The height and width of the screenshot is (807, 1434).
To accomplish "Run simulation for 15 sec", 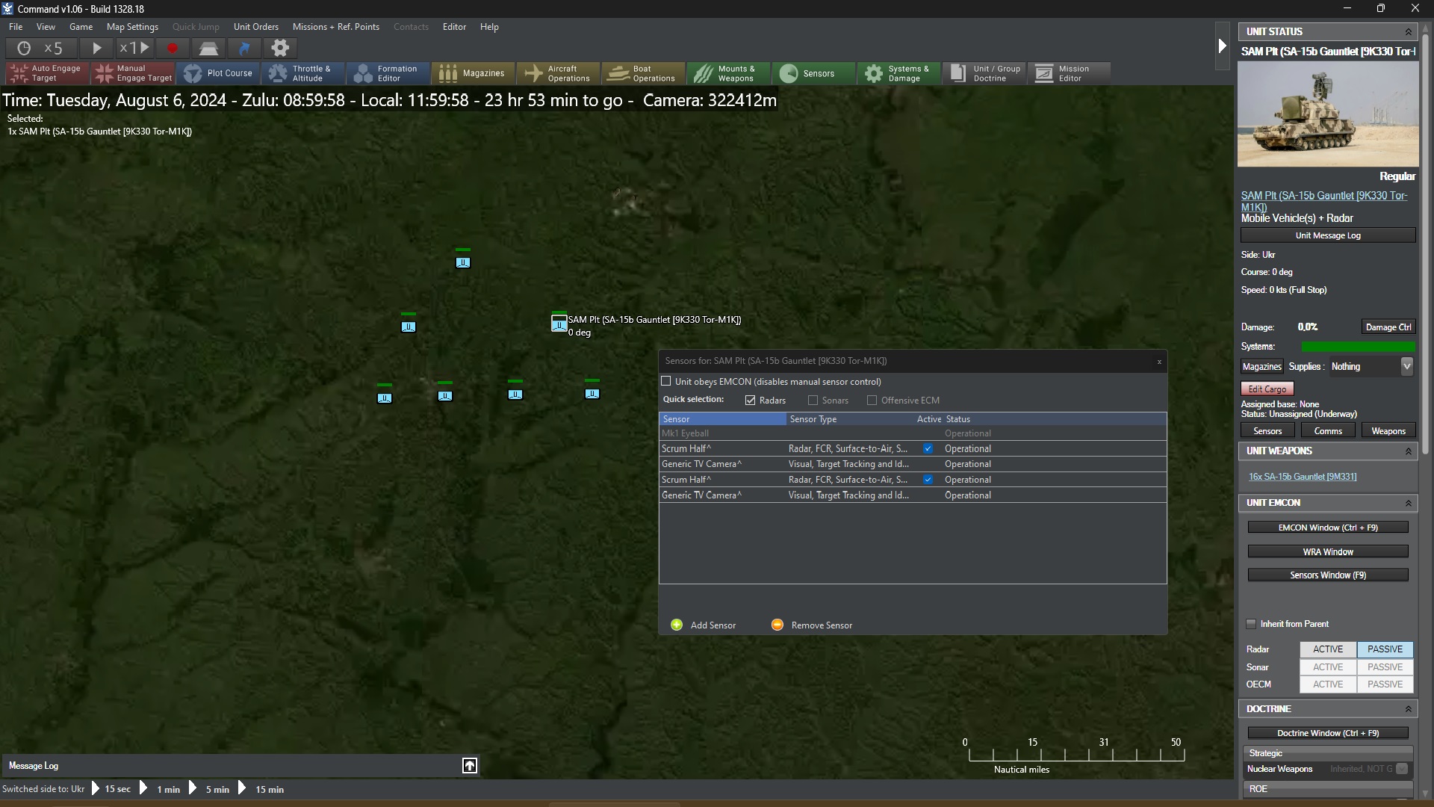I will tap(111, 789).
